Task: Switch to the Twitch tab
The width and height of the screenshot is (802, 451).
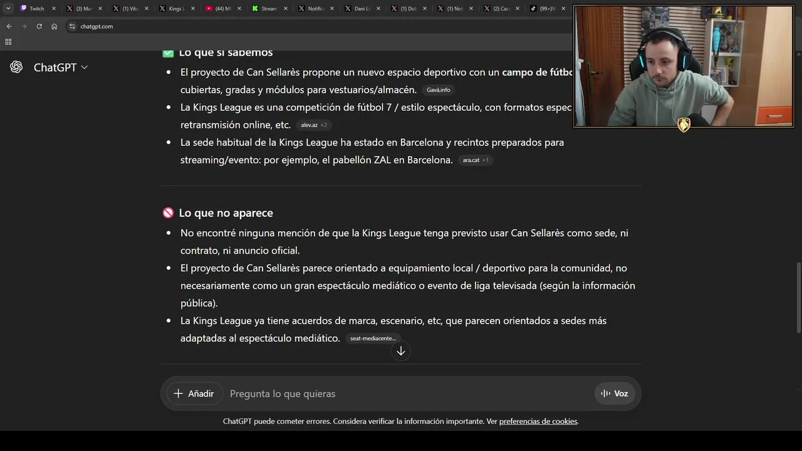Action: tap(37, 9)
